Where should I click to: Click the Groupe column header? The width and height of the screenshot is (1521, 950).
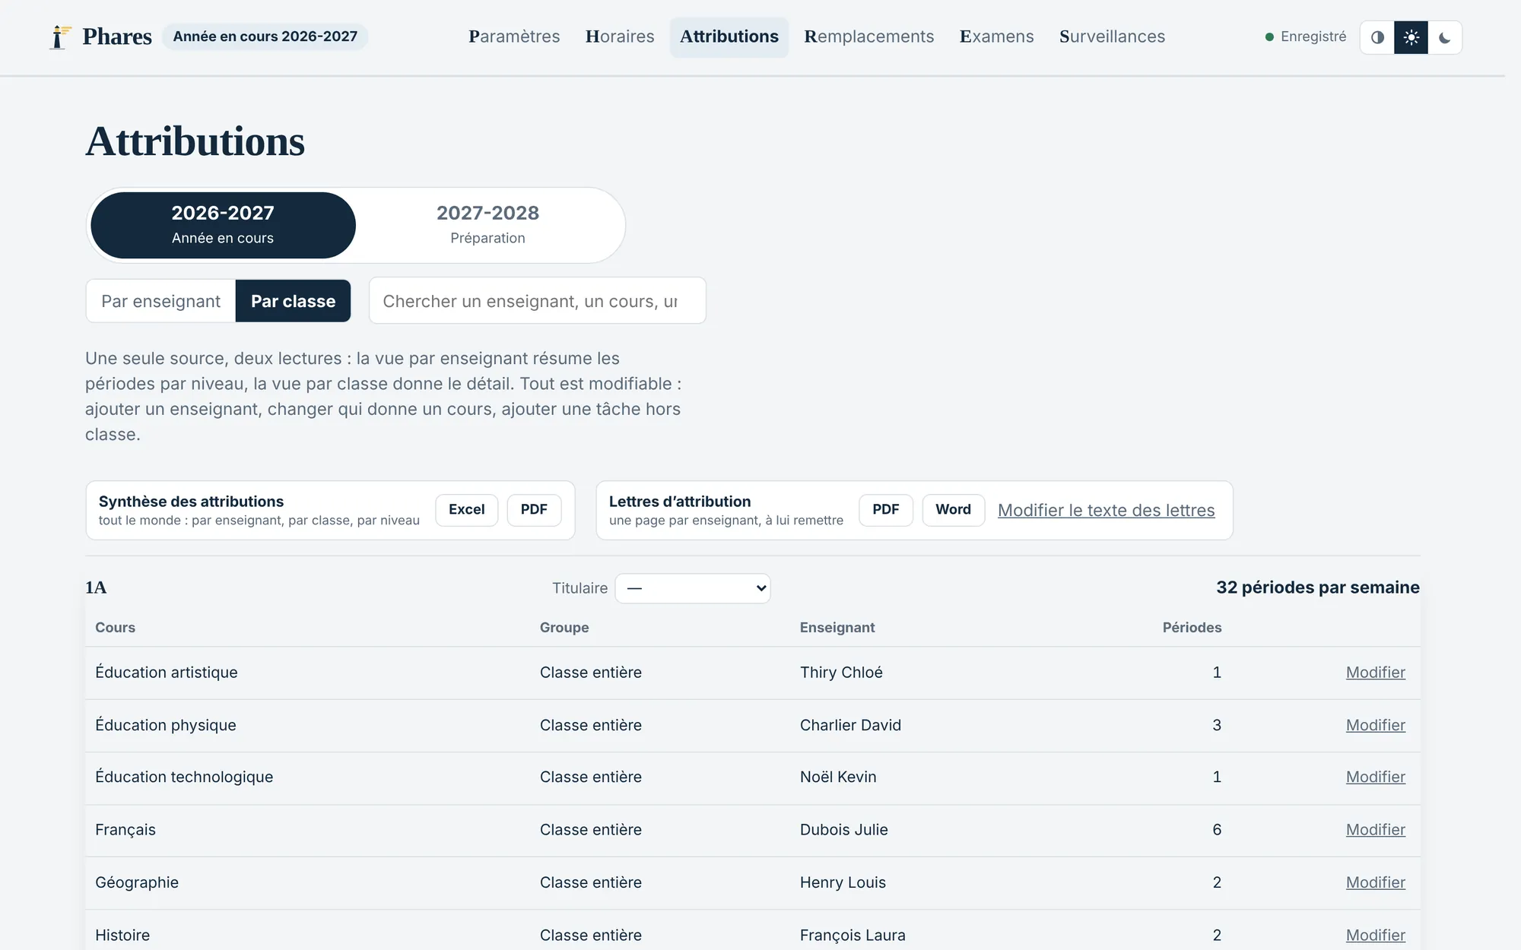(564, 628)
